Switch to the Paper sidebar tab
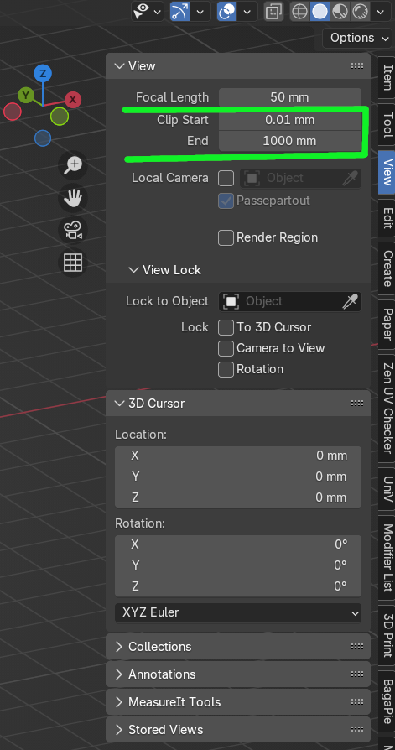This screenshot has width=395, height=750. pos(387,325)
